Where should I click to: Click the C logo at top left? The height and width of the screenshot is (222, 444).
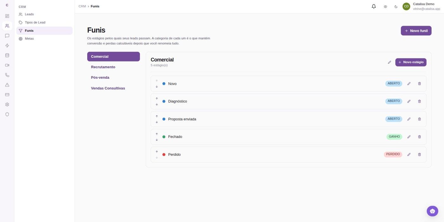click(7, 5)
